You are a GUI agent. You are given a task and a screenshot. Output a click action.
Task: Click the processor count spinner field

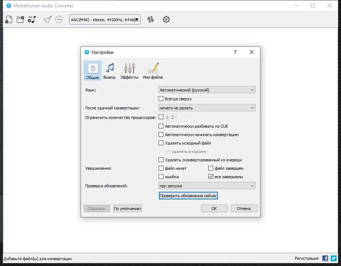point(171,117)
